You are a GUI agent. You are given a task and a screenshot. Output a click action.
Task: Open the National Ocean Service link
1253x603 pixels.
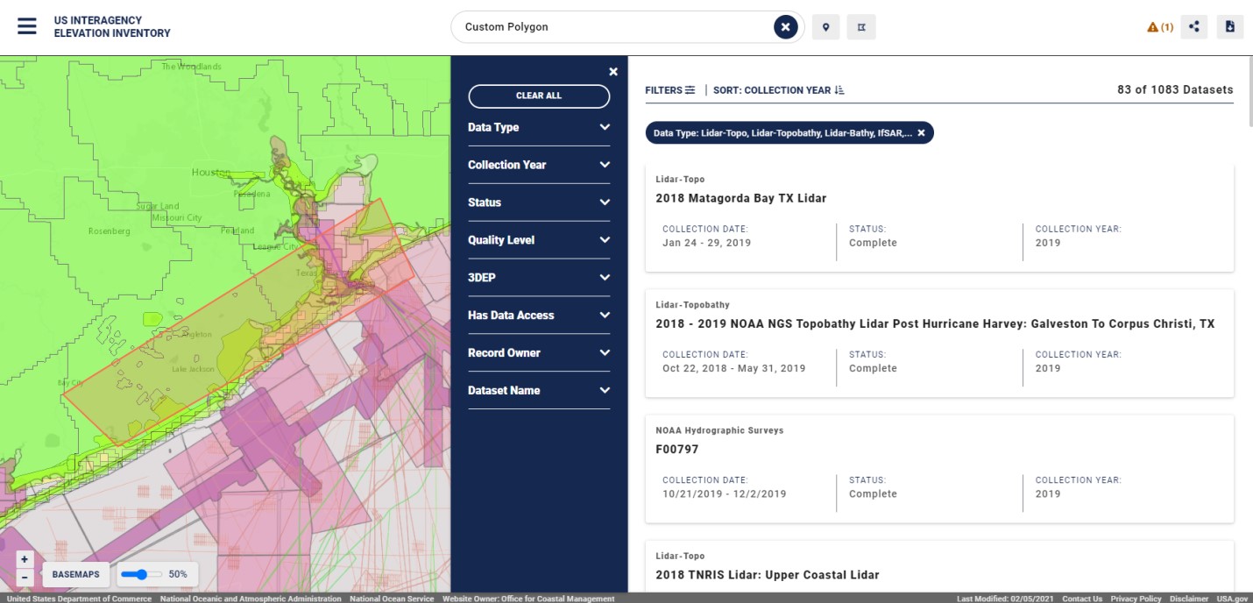click(392, 599)
